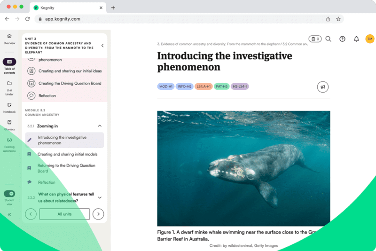
Task: Click the help question mark icon
Action: point(342,39)
